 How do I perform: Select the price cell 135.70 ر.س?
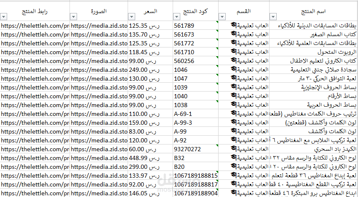tap(150, 34)
